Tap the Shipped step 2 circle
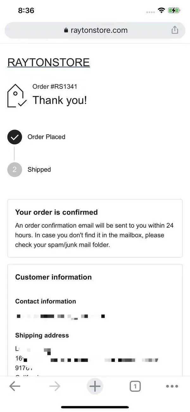Viewport: 190px width, 412px height. pos(15,170)
